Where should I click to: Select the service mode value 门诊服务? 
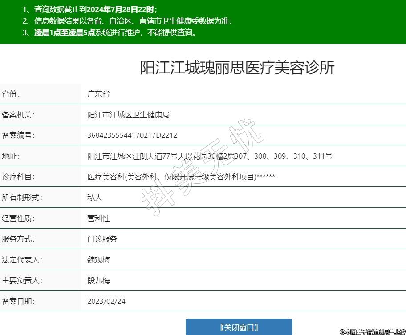click(102, 239)
